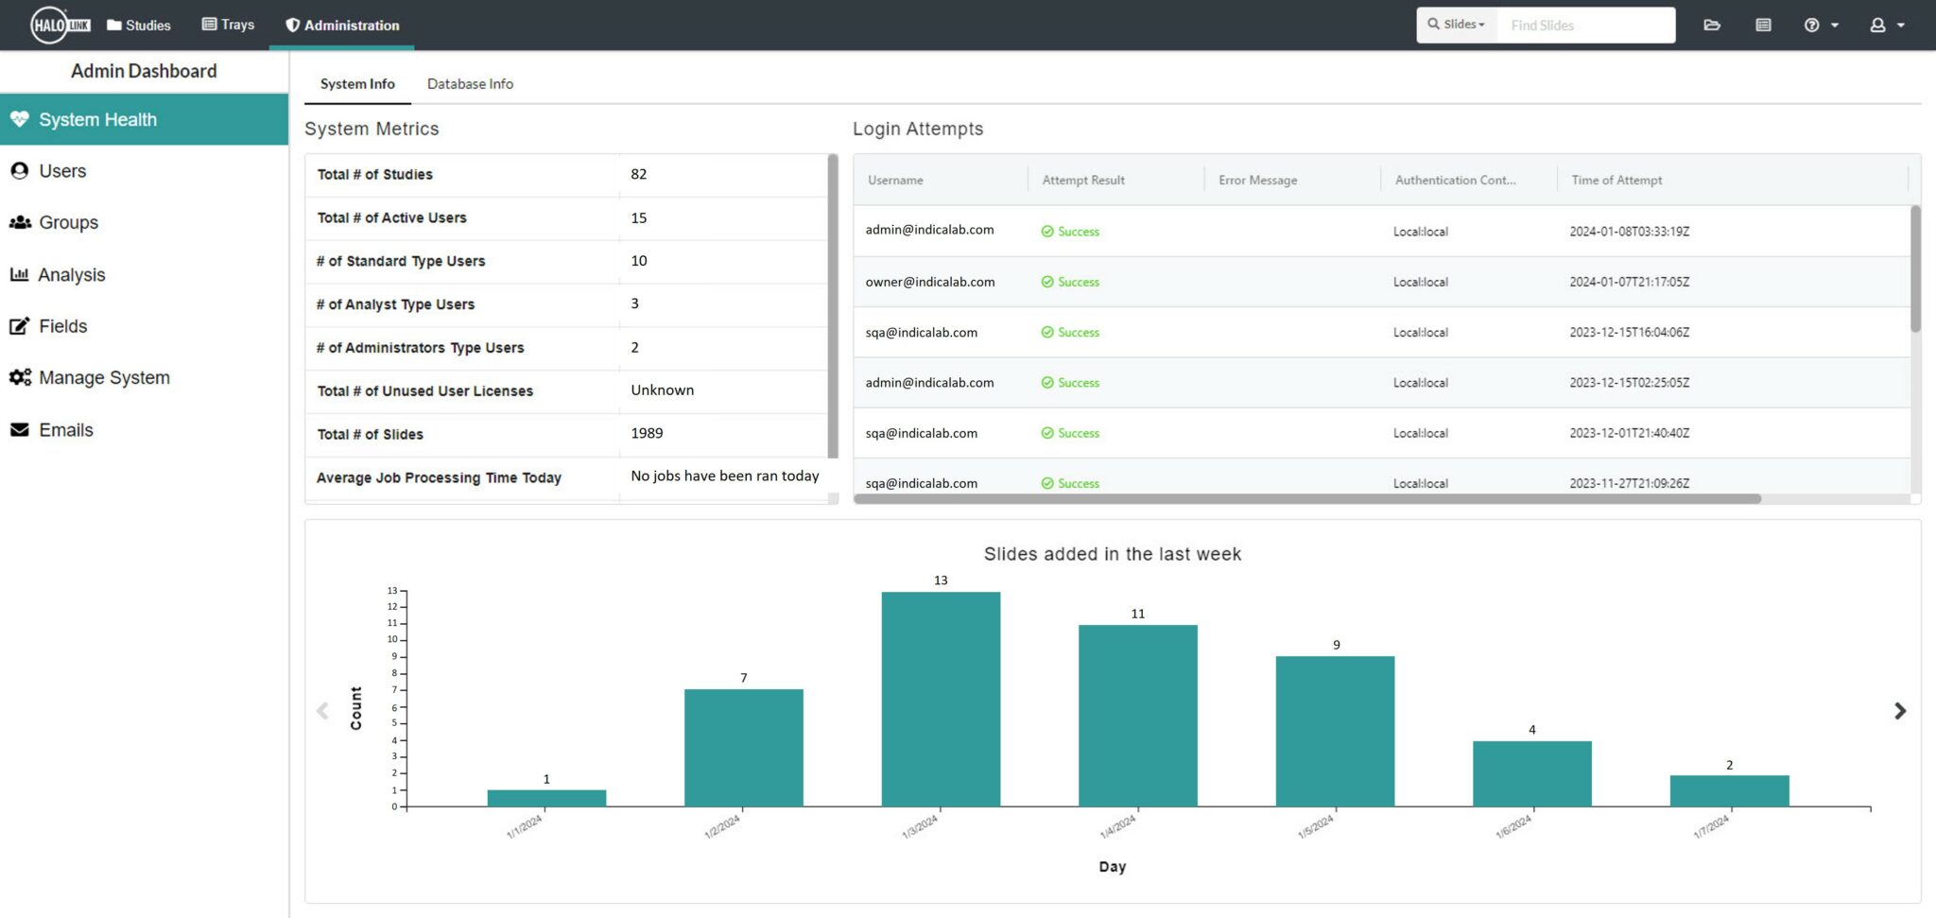Click the right chevron on the slides chart
1936x918 pixels.
(1900, 710)
